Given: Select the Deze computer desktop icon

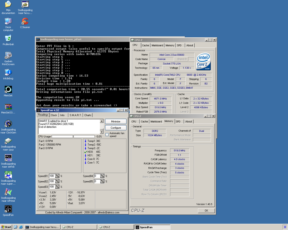Looking at the screenshot, I should point(8,25).
